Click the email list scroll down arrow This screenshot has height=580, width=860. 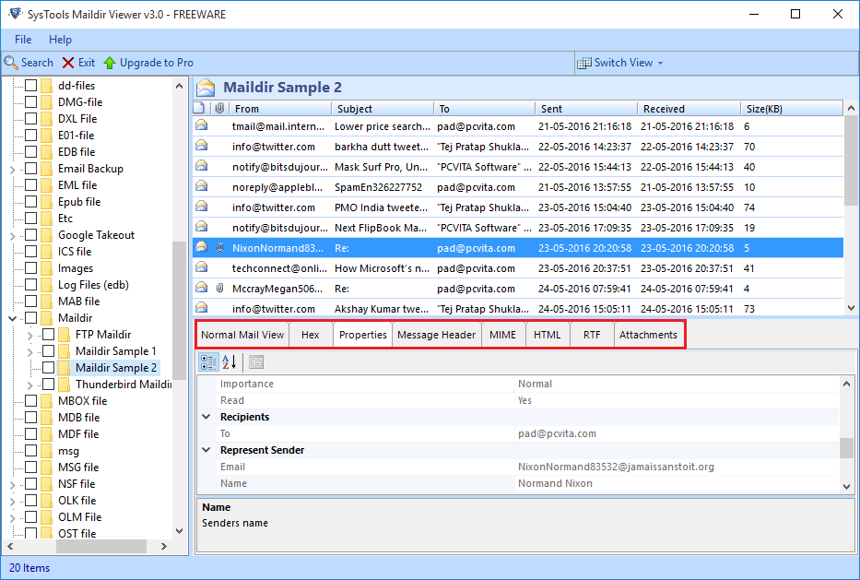coord(851,308)
